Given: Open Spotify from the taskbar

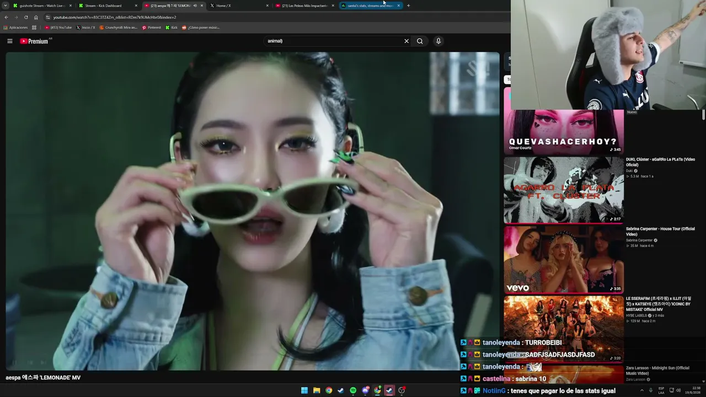Looking at the screenshot, I should pyautogui.click(x=353, y=390).
